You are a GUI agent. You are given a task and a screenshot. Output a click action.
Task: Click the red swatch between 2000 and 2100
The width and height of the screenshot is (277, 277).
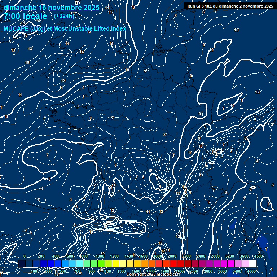click(173, 263)
